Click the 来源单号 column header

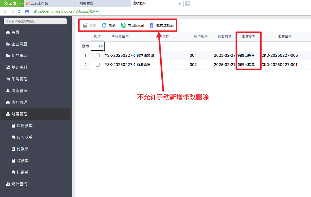tap(285, 37)
